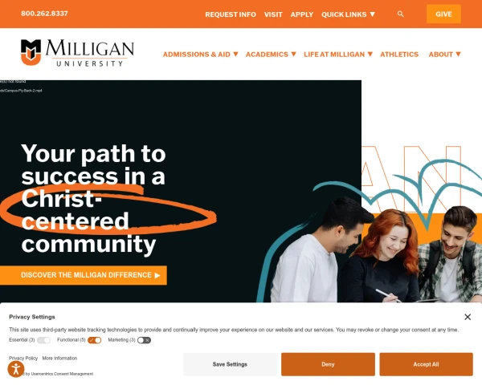Click the Apply link
This screenshot has height=385, width=482.
tap(301, 14)
